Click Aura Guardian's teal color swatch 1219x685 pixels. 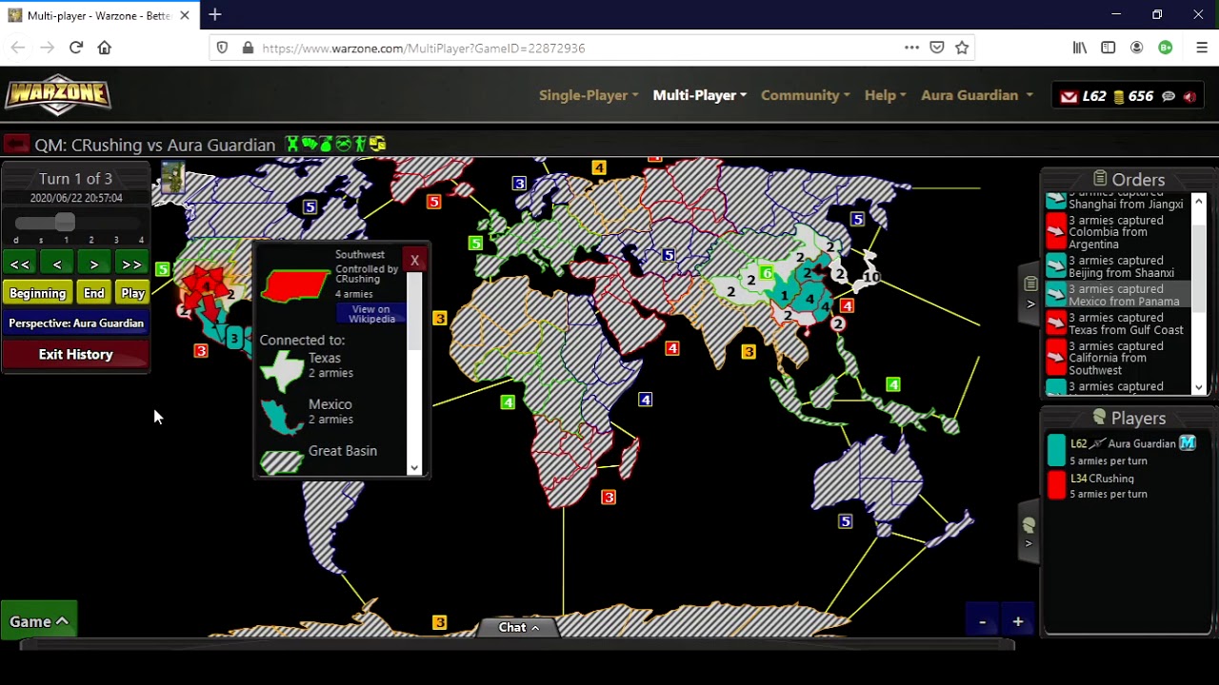(x=1056, y=451)
